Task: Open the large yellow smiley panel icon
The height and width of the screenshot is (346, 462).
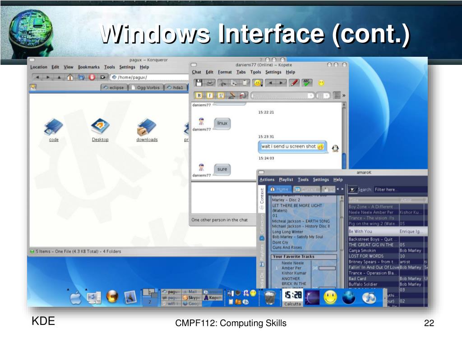Action: (x=330, y=297)
